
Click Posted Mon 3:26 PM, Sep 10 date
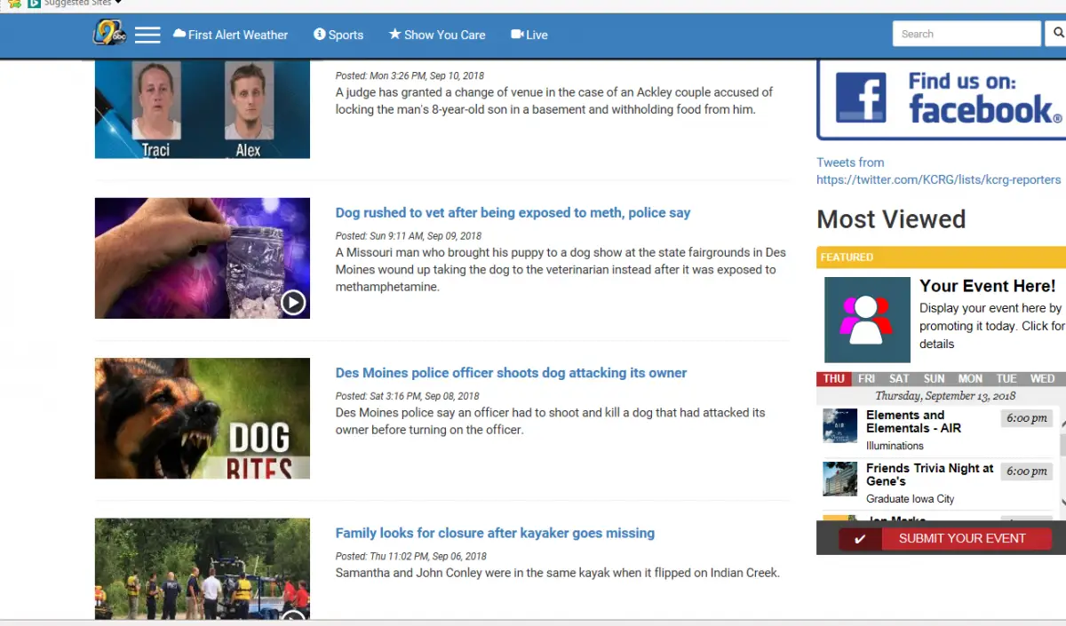point(410,76)
